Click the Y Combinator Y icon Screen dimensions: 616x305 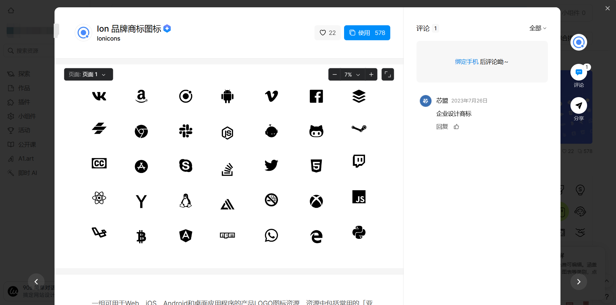141,201
